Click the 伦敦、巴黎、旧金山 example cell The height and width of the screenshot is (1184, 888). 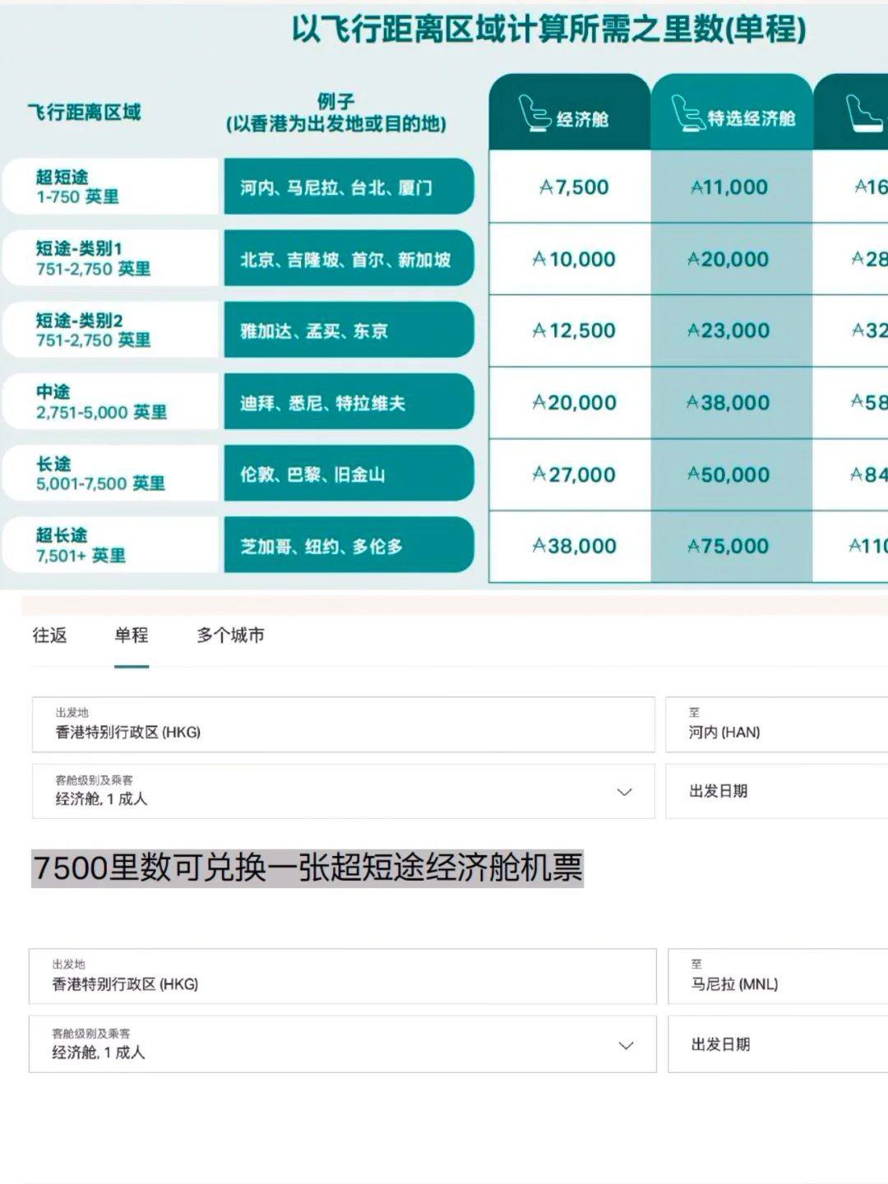[x=348, y=474]
